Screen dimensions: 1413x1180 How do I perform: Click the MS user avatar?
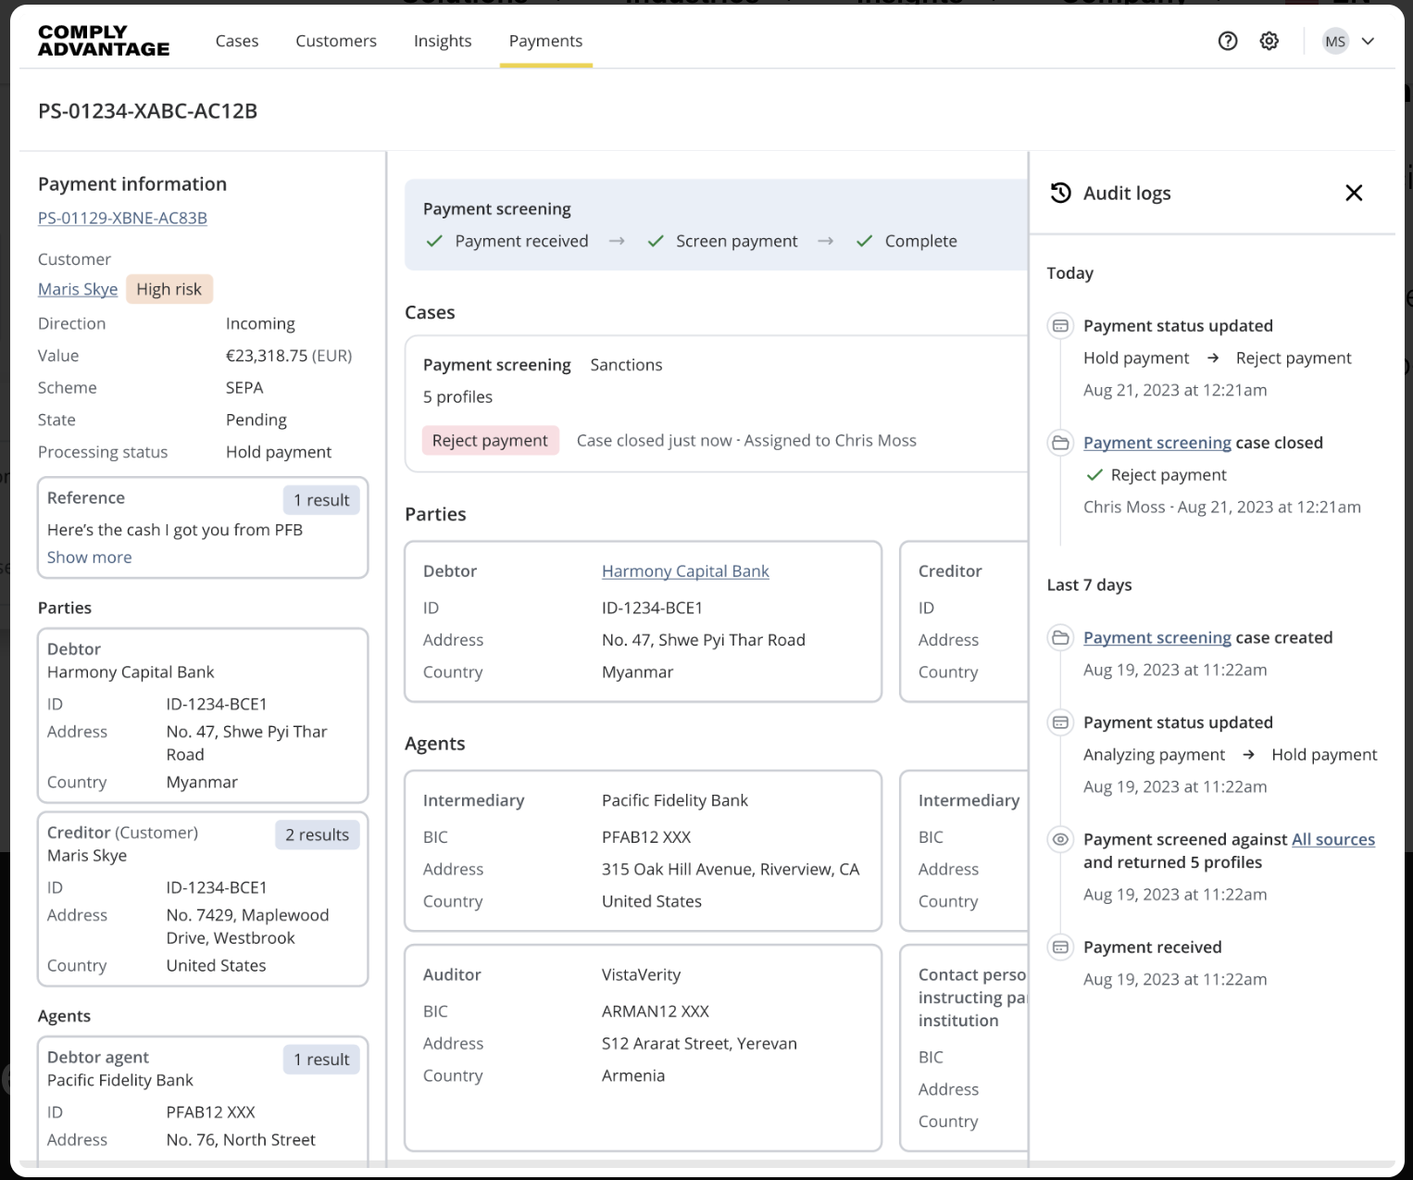pos(1335,41)
